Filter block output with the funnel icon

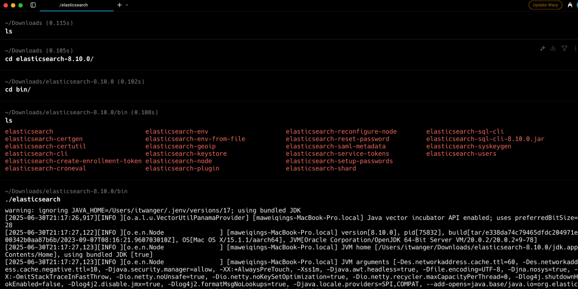tap(564, 48)
